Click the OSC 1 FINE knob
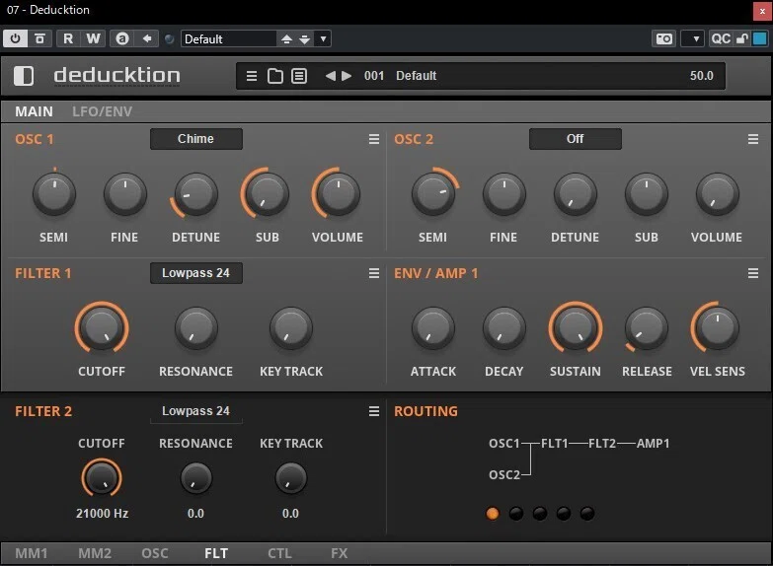 coord(125,194)
